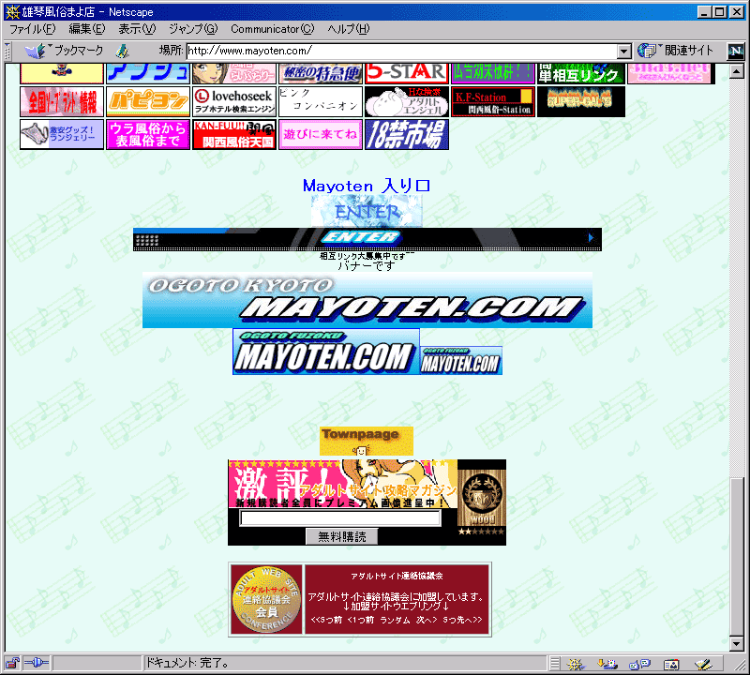Click the Netscape title bar icon
The width and height of the screenshot is (750, 675).
12,11
